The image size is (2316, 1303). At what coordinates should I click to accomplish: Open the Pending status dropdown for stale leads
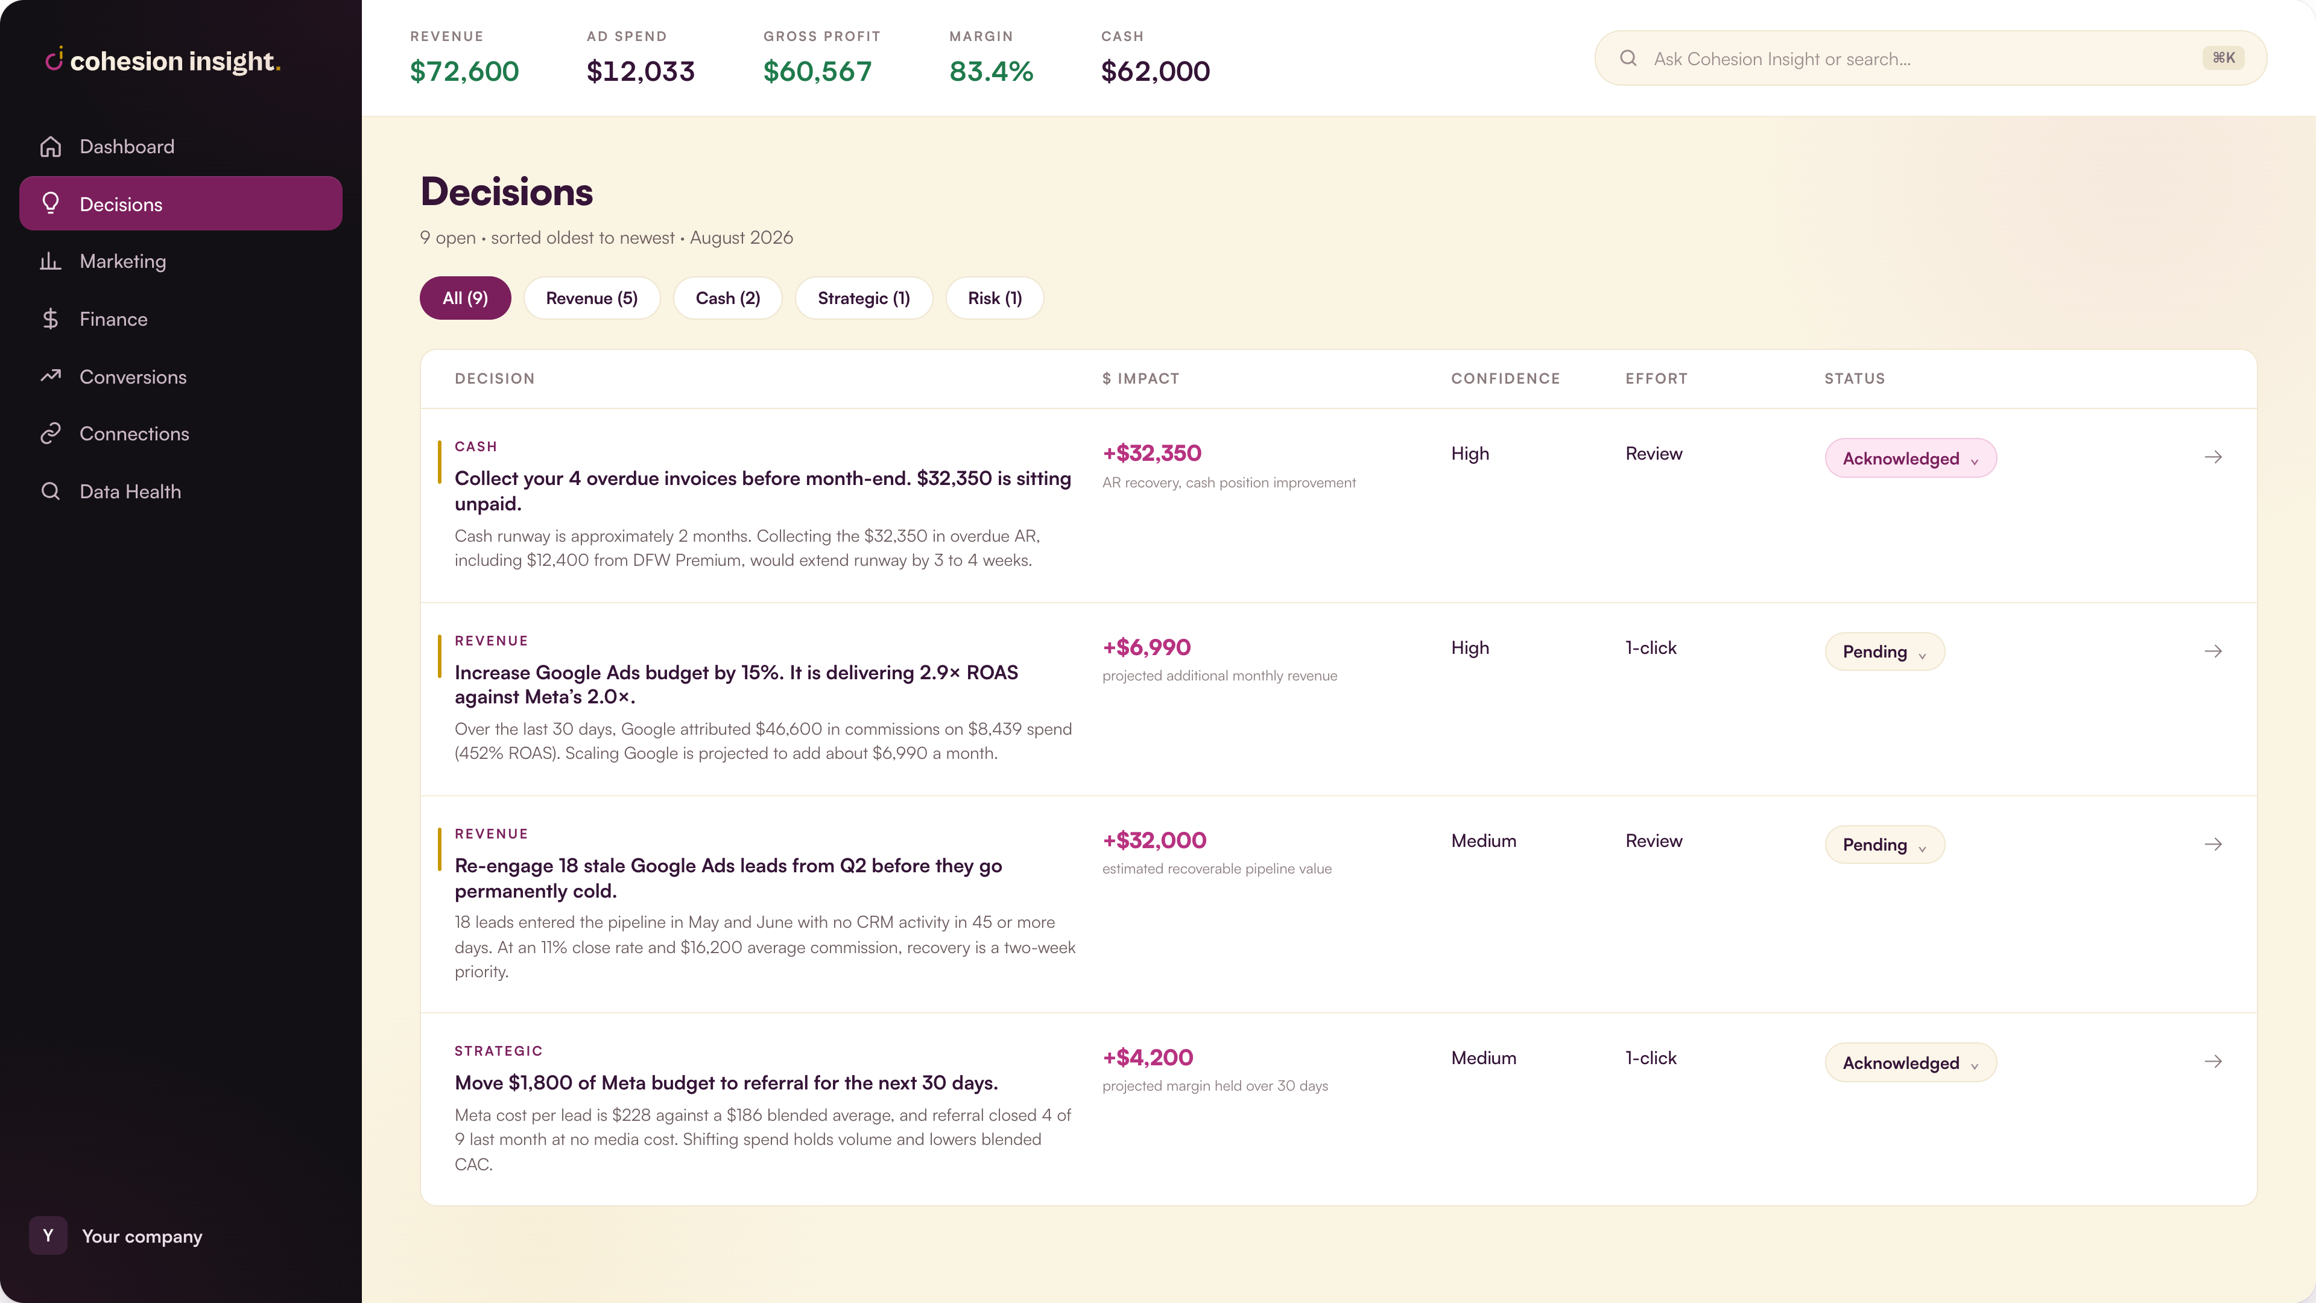click(x=1884, y=845)
